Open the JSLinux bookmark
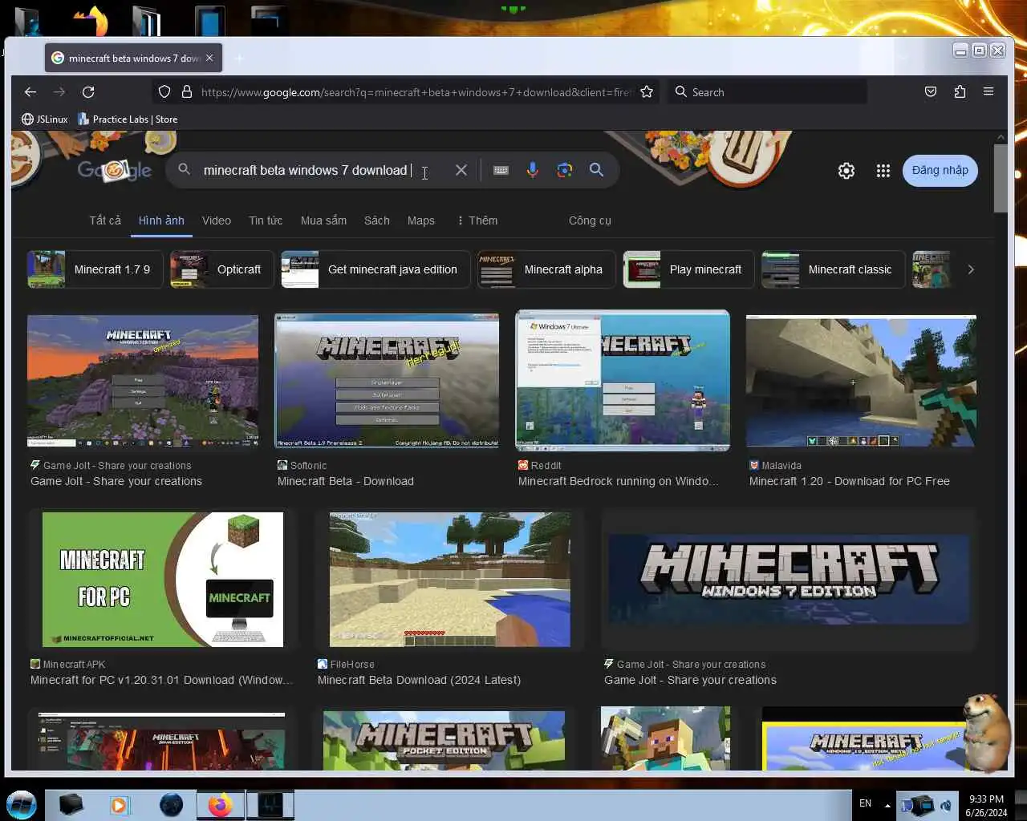1027x821 pixels. (45, 119)
